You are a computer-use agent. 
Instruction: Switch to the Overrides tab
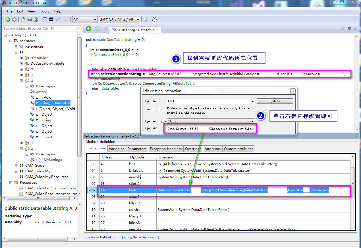[193, 149]
